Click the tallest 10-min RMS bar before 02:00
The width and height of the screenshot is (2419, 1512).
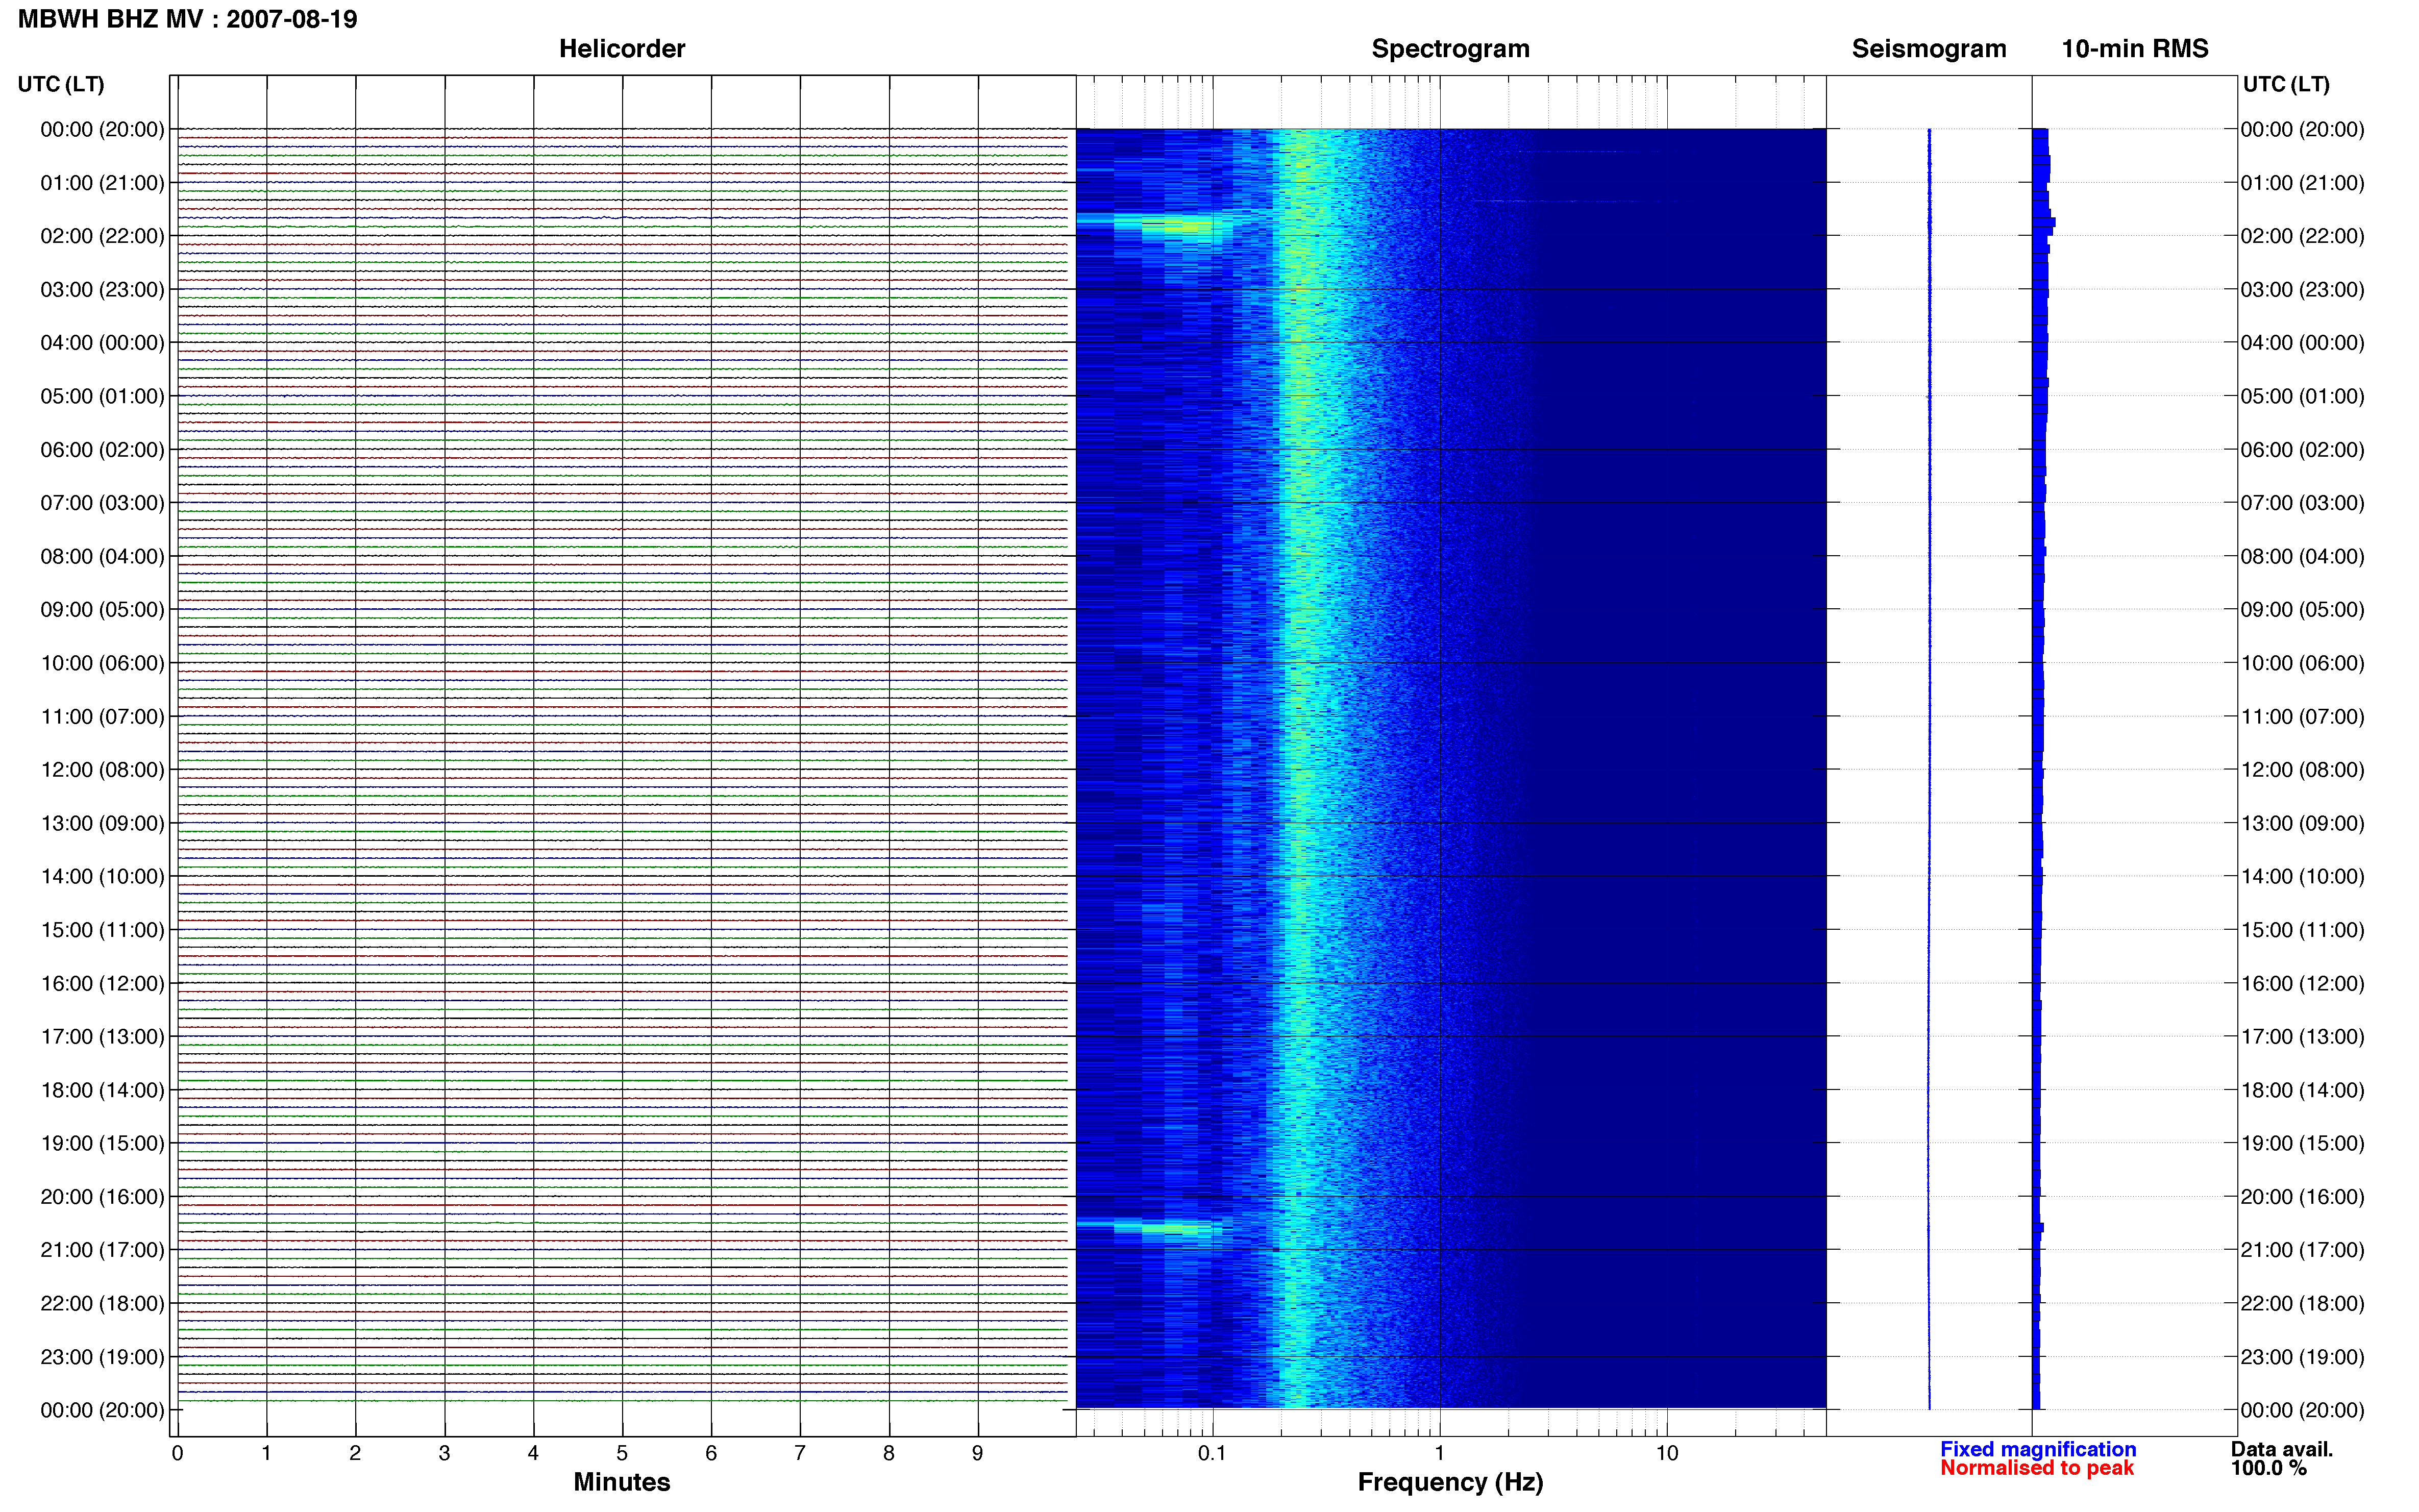[x=2044, y=222]
